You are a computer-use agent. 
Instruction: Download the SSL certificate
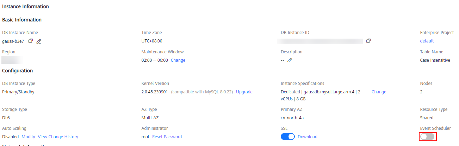pos(308,137)
